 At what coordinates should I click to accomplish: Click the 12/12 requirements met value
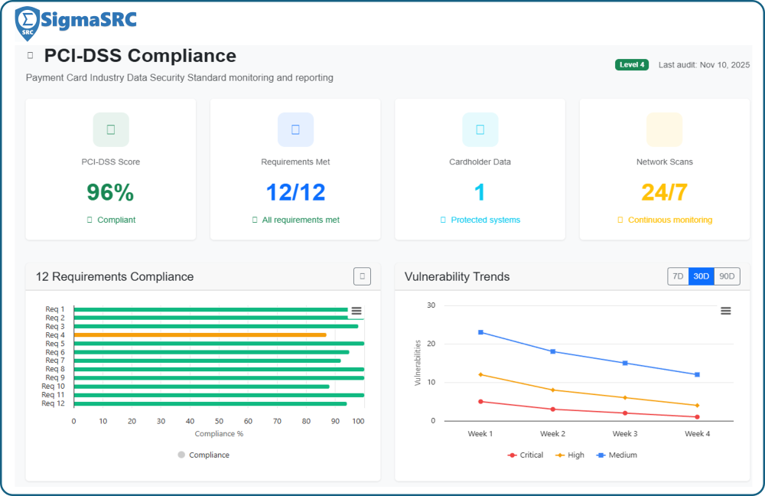pyautogui.click(x=295, y=192)
